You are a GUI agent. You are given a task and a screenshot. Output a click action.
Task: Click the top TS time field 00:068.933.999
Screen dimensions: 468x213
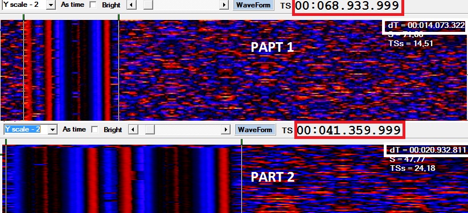pos(348,6)
